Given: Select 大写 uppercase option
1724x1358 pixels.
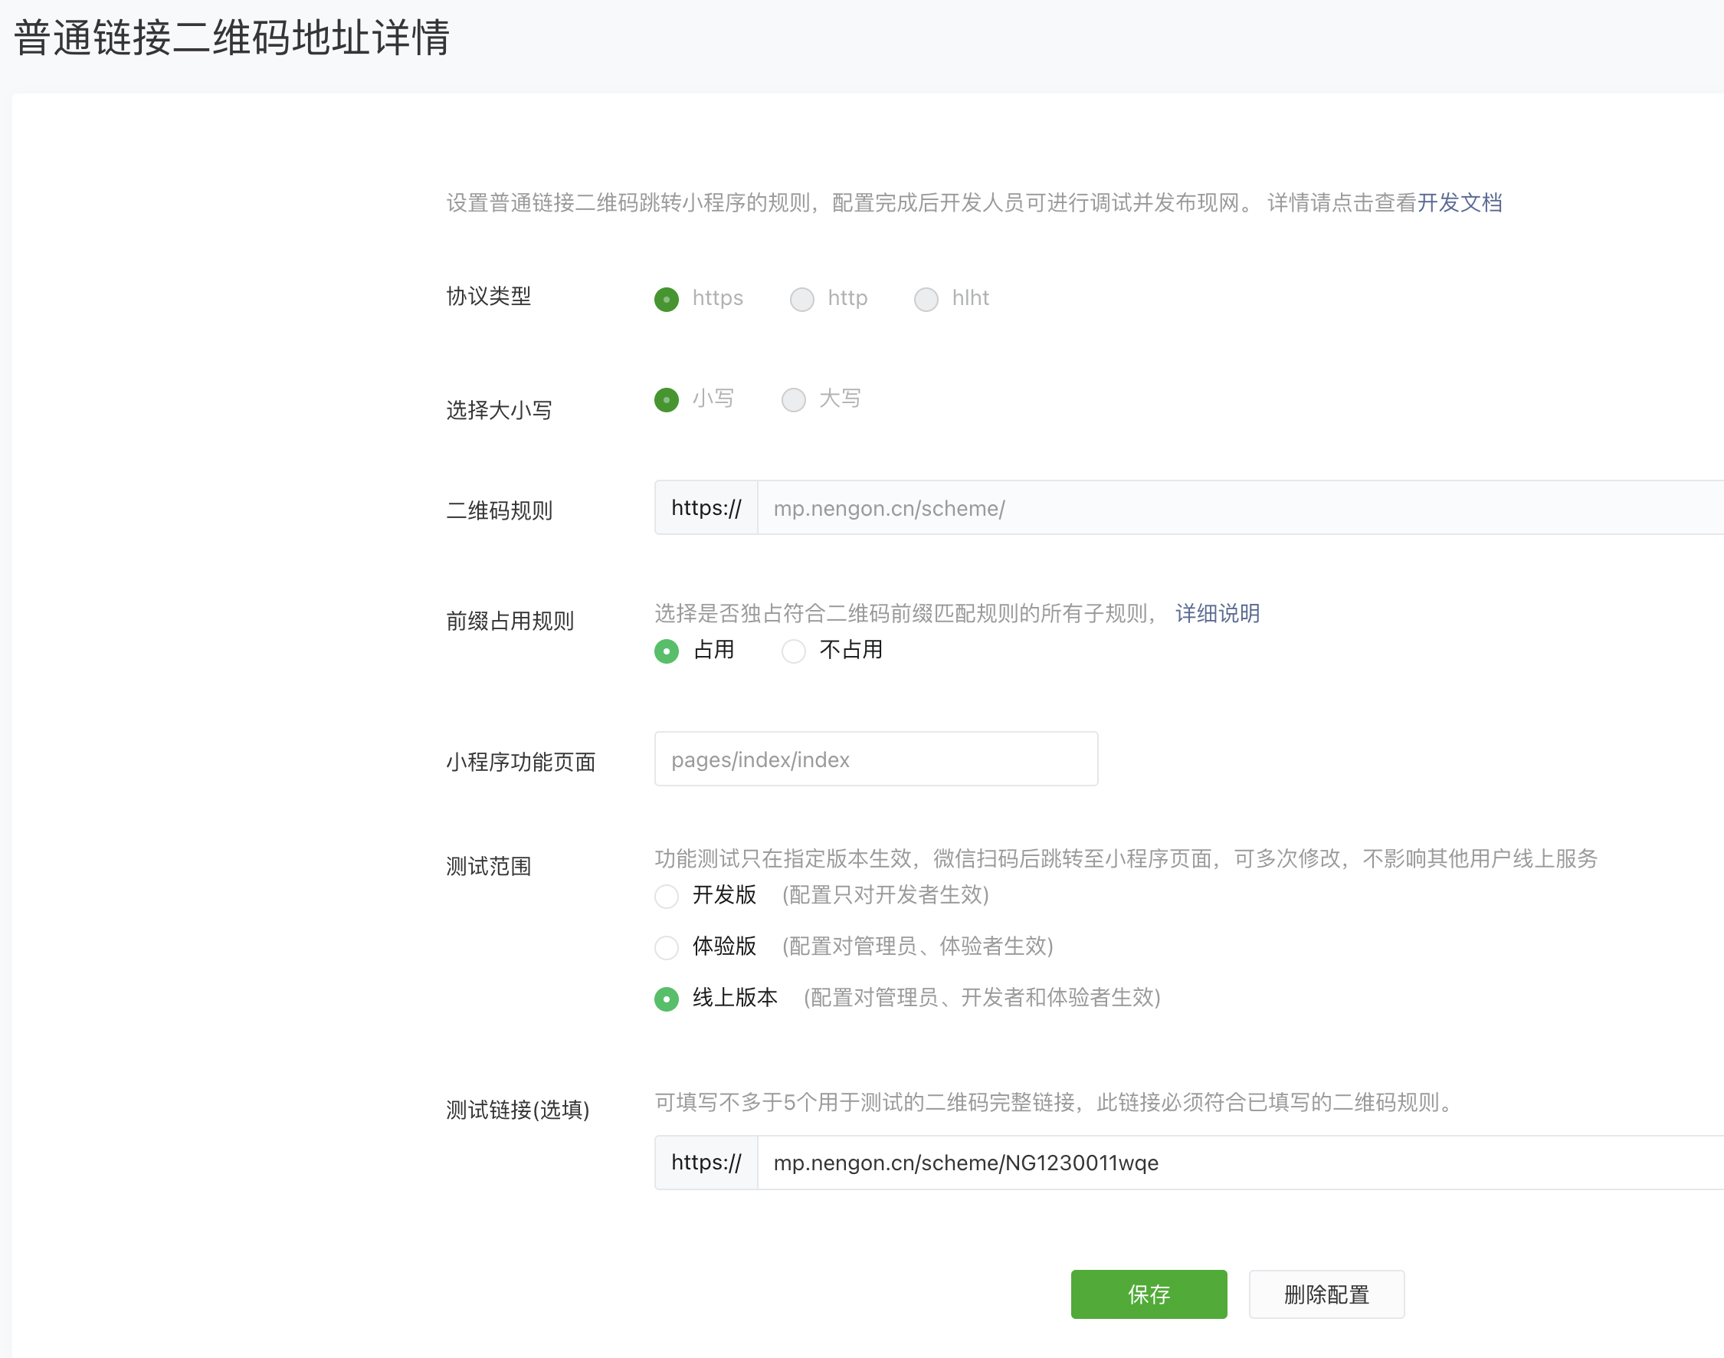Looking at the screenshot, I should [793, 399].
